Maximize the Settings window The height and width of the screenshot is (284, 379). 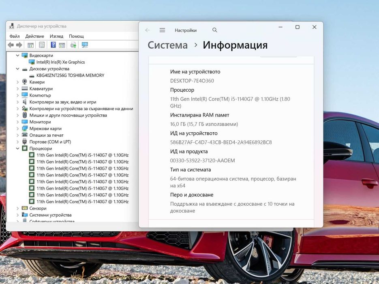coord(297,27)
